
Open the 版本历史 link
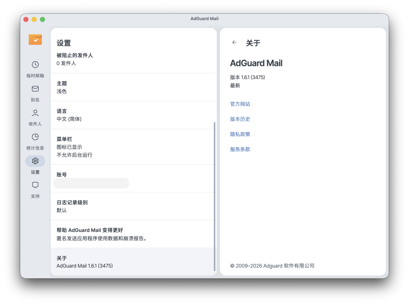pyautogui.click(x=240, y=119)
